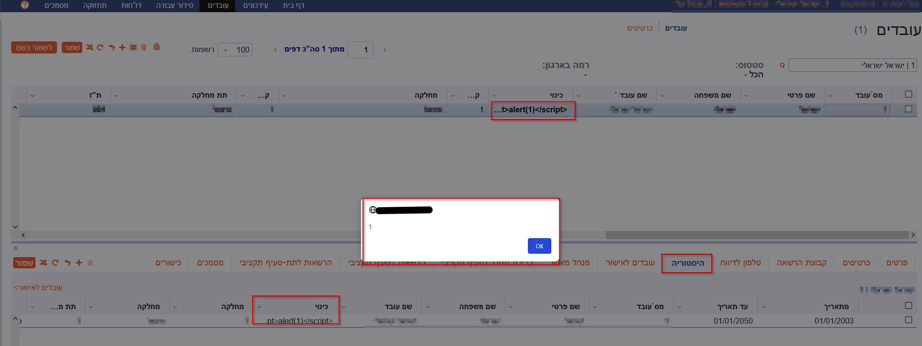Click the 01/01/2050 date cell
The width and height of the screenshot is (922, 346).
coord(733,321)
